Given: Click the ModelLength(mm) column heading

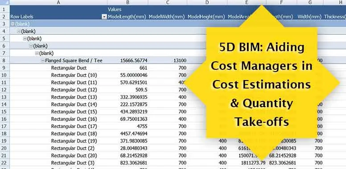Looking at the screenshot, I should [x=127, y=16].
